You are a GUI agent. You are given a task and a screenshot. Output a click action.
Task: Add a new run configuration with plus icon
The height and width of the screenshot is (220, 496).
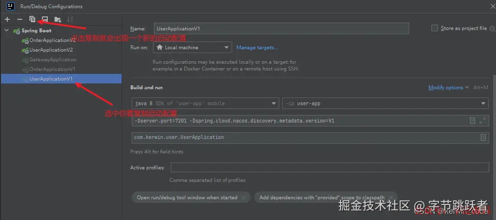7,20
